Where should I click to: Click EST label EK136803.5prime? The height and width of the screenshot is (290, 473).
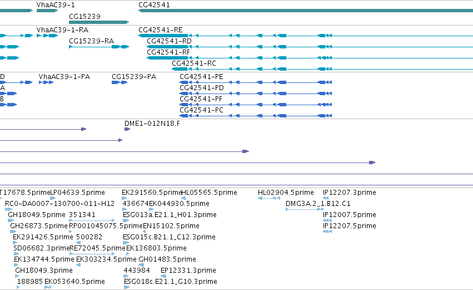click(156, 249)
